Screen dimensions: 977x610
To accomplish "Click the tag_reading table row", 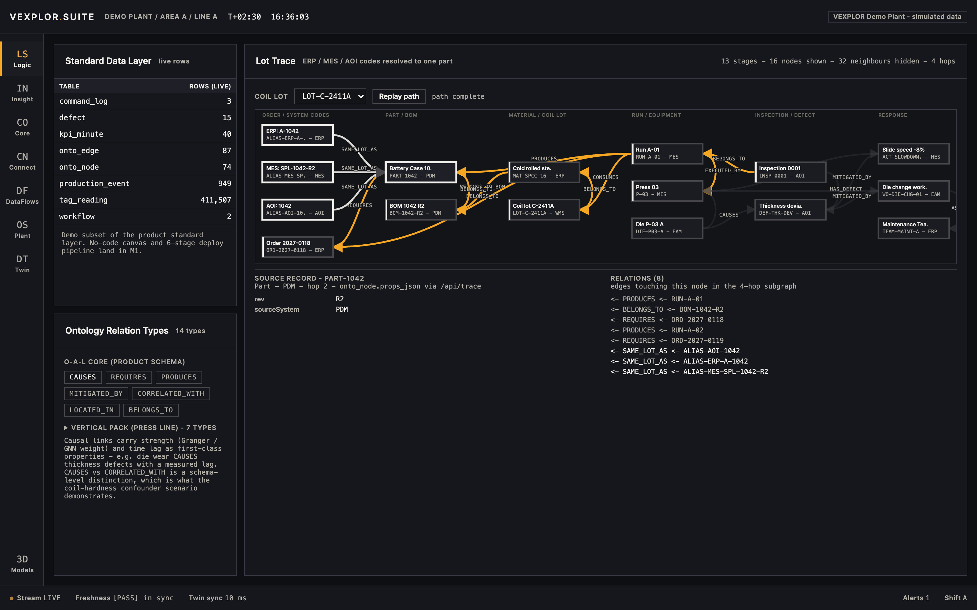I will 145,200.
